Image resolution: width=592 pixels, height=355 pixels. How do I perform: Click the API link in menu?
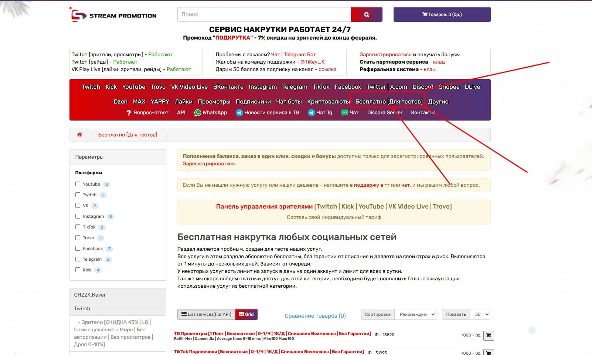(181, 112)
